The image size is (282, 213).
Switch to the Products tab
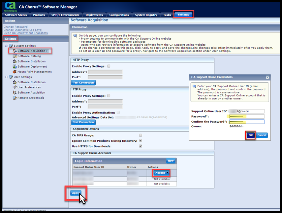[39, 15]
